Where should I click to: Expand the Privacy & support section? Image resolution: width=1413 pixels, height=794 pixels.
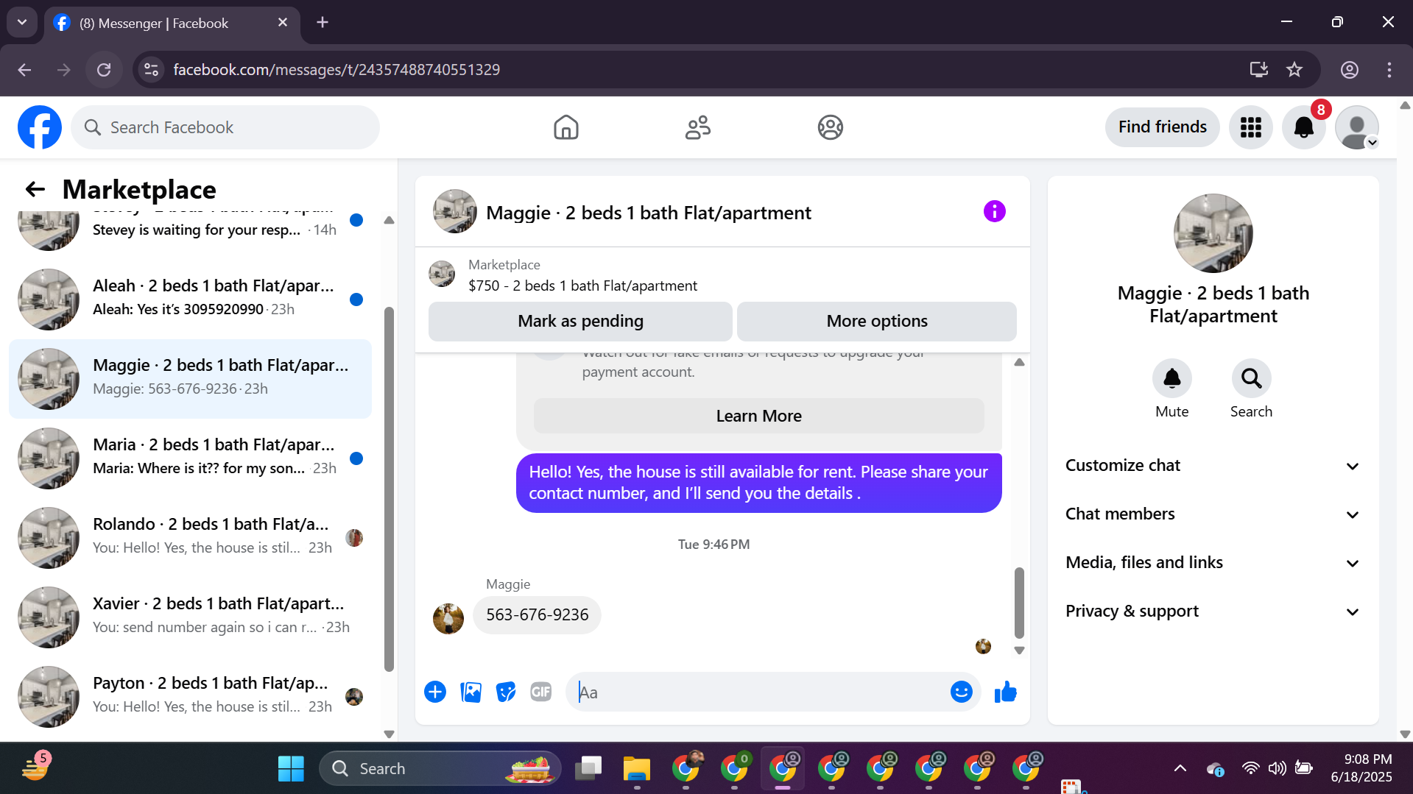coord(1213,612)
